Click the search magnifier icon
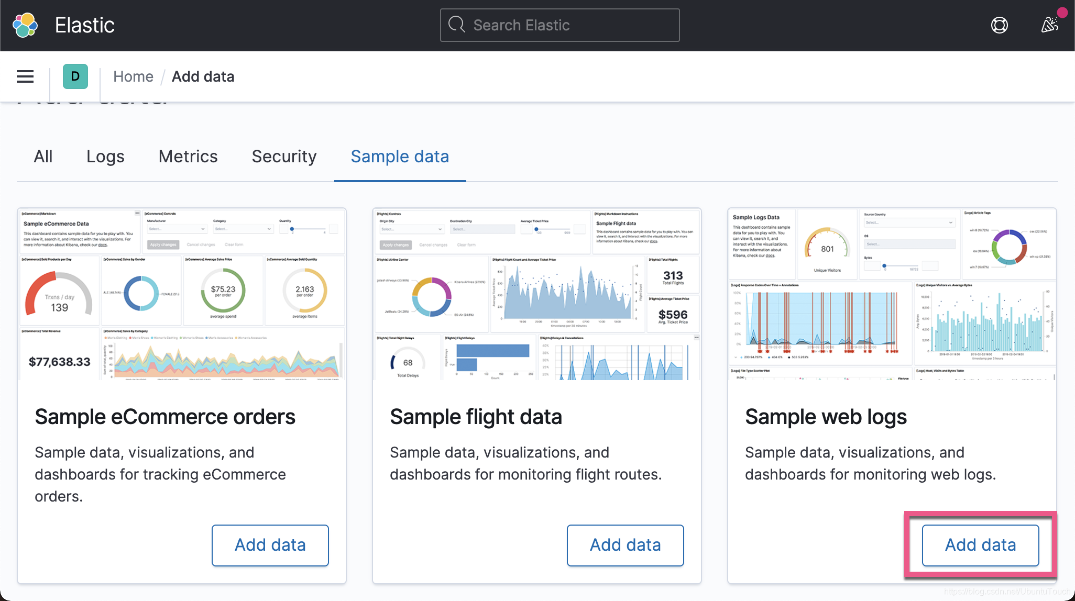The height and width of the screenshot is (601, 1075). click(457, 25)
